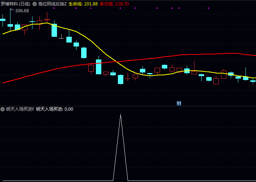Open the 高位阴线反抽Z indicator dropdown
This screenshot has width=256, height=182.
coord(35,4)
